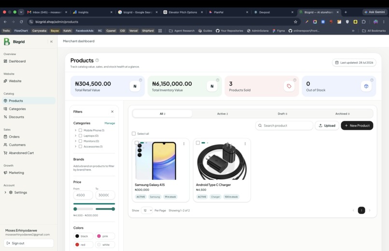Click Naira icon on Total Retail Value card
This screenshot has height=251, width=389.
[x=135, y=86]
